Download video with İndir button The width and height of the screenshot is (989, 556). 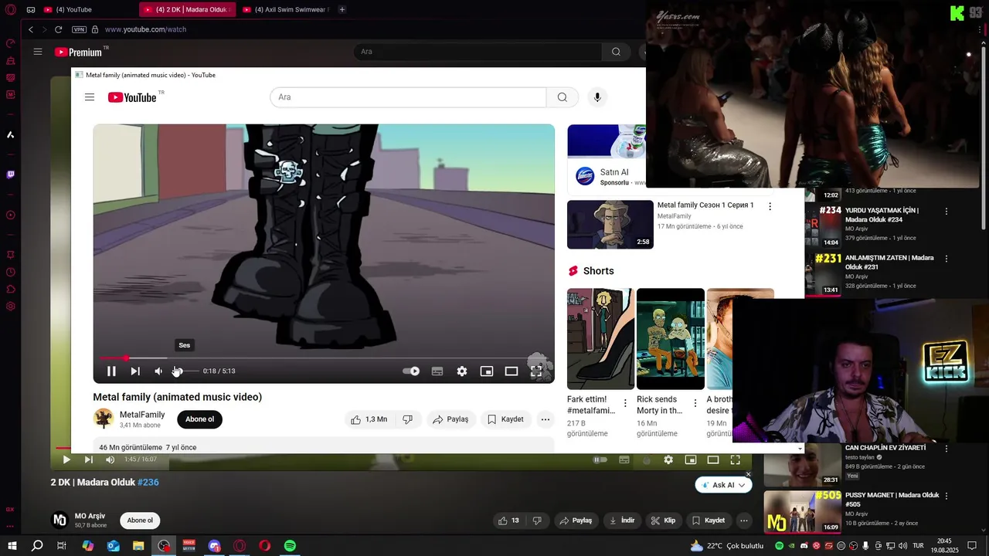(622, 520)
